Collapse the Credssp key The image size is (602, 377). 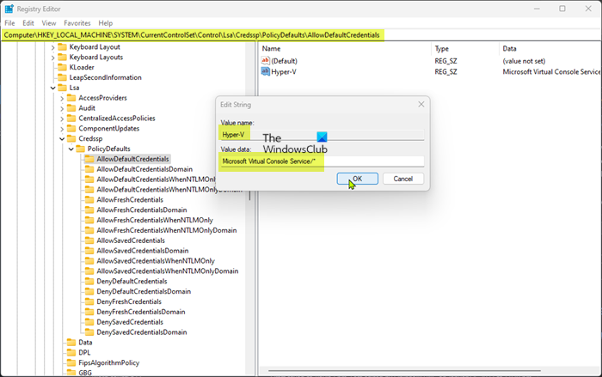62,139
